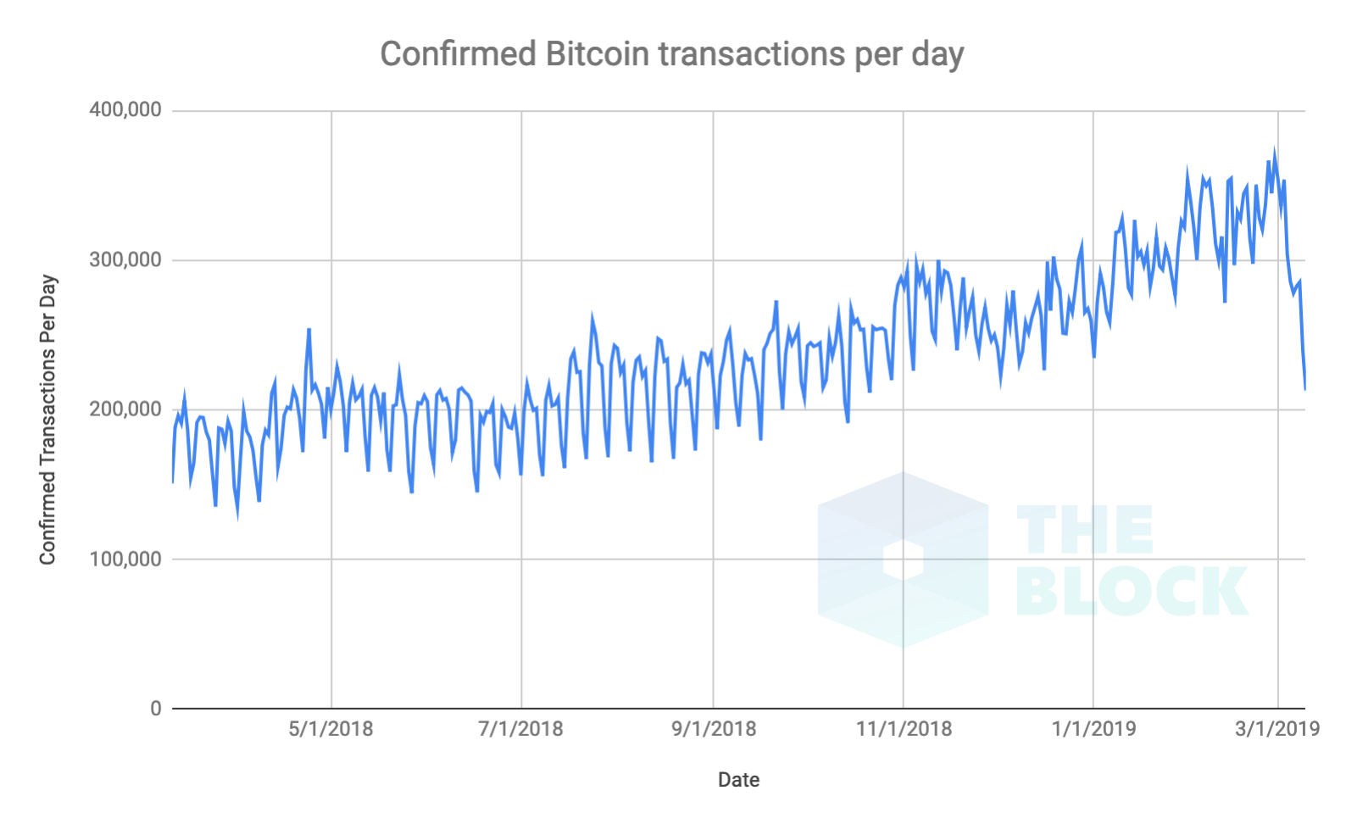
Task: Click the "BLOCK" watermark text
Action: pos(1132,592)
